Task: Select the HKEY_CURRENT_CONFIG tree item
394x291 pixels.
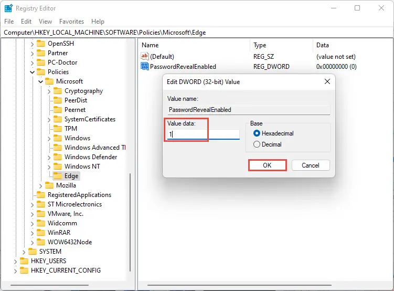Action: pos(66,271)
